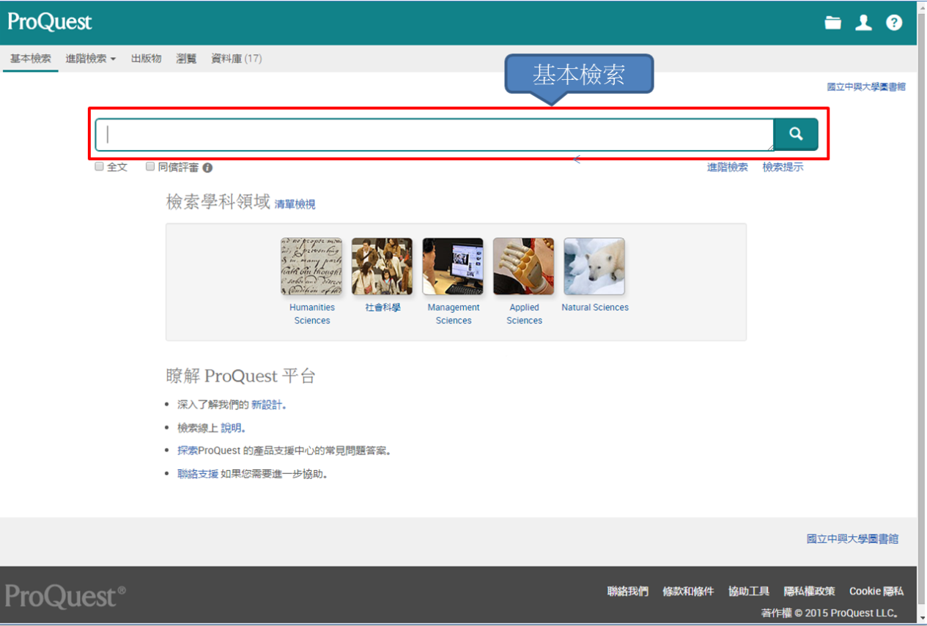This screenshot has height=626, width=927.
Task: Click the Natural Sciences text link
Action: pyautogui.click(x=595, y=308)
